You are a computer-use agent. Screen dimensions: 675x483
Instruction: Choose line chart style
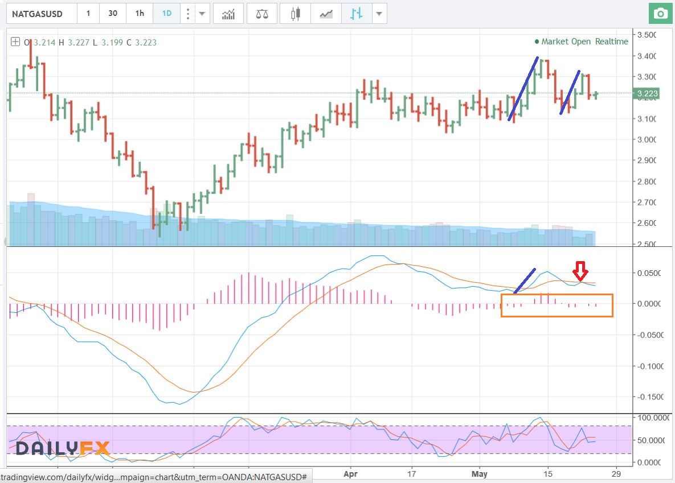pos(326,14)
